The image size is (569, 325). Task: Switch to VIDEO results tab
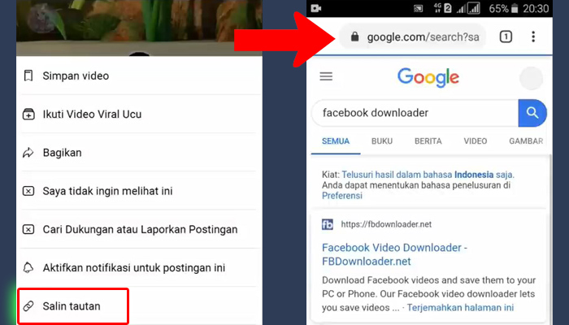476,141
